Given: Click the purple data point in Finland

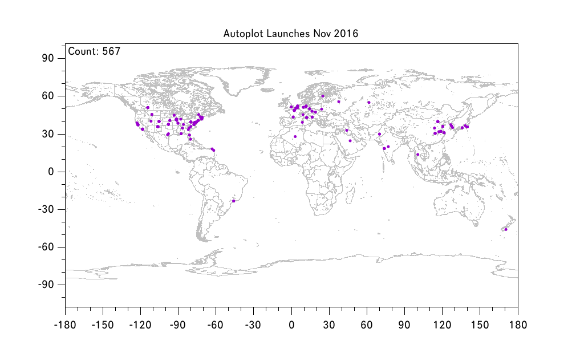Looking at the screenshot, I should coord(323,96).
